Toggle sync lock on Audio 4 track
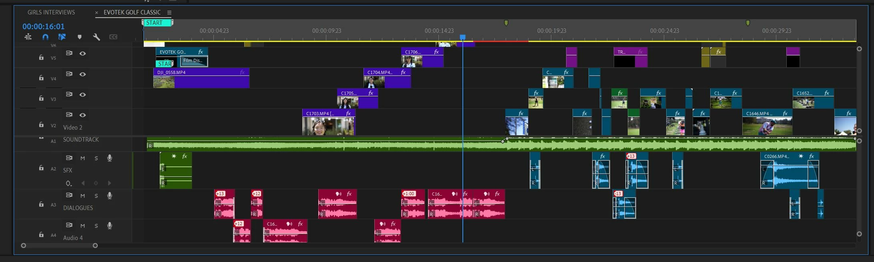The image size is (874, 262). (x=69, y=225)
